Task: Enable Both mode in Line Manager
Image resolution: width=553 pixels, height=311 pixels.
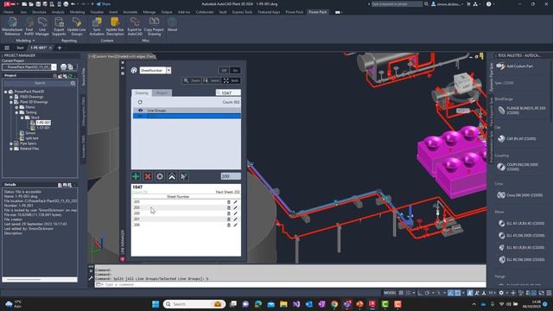Action: 231,80
